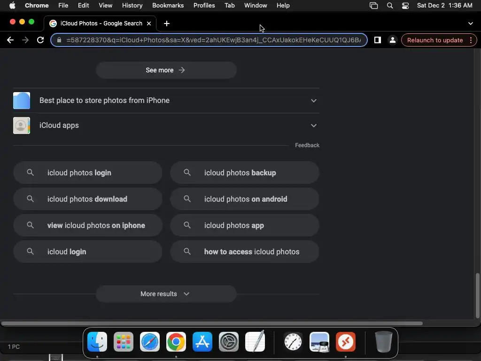The height and width of the screenshot is (361, 481).
Task: Click the horizontal scrollbar at page bottom
Action: pyautogui.click(x=212, y=323)
